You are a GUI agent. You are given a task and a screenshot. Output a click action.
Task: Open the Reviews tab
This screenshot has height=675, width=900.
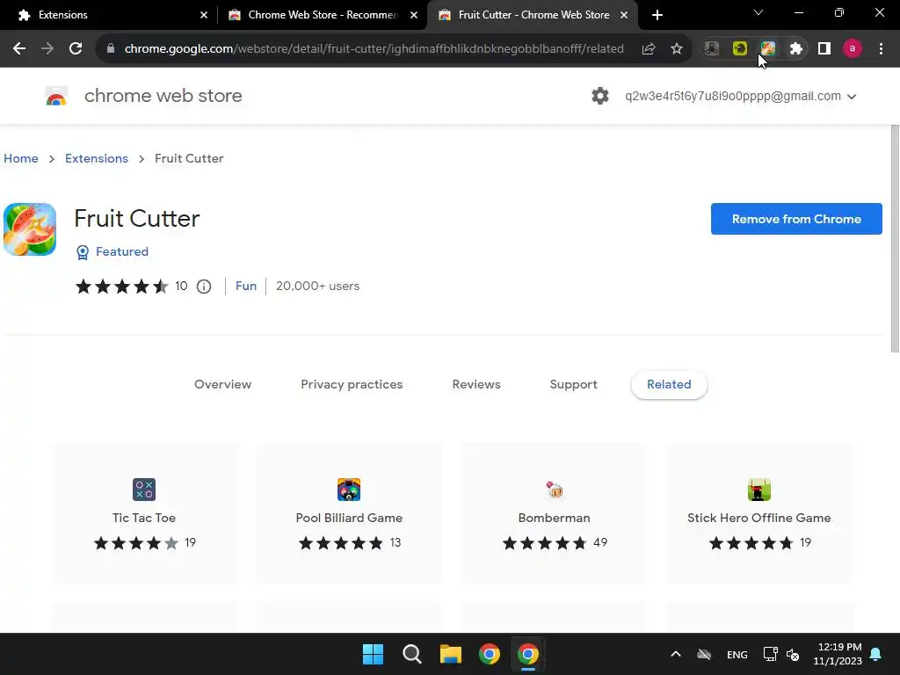point(476,385)
